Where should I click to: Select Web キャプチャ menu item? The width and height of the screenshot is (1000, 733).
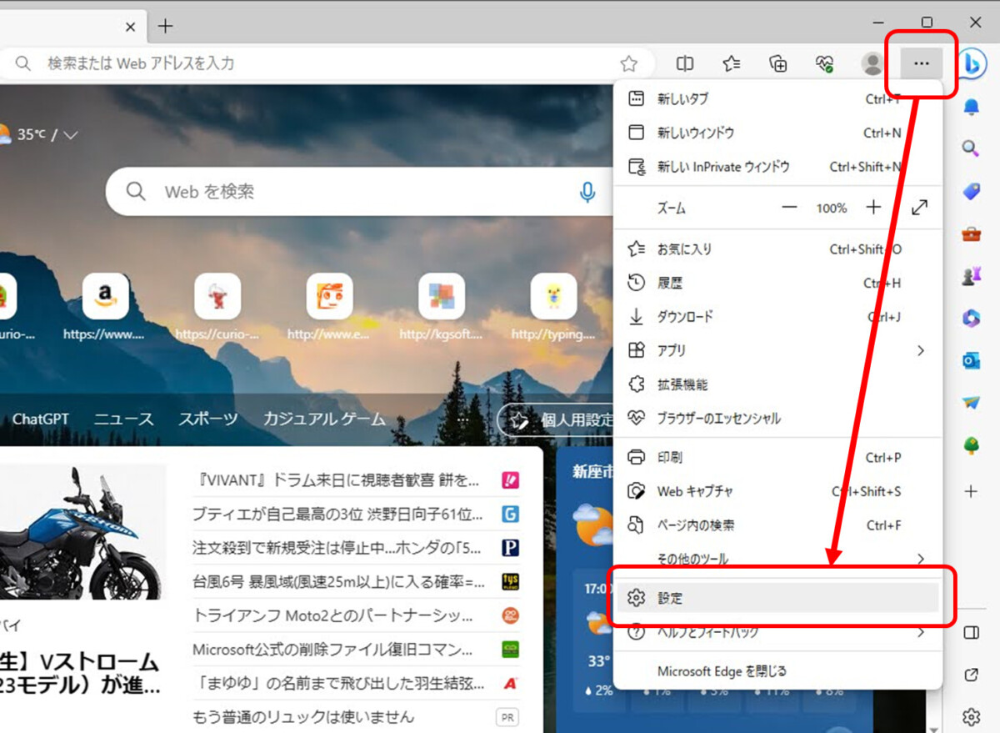(777, 491)
